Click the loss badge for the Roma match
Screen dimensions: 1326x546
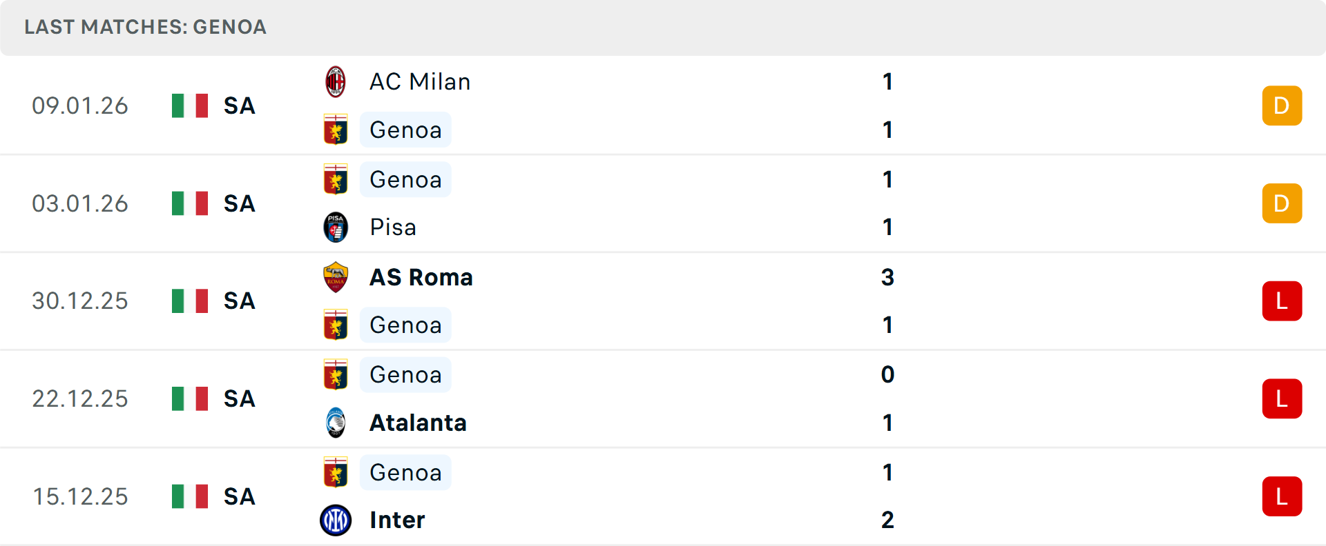click(x=1282, y=301)
